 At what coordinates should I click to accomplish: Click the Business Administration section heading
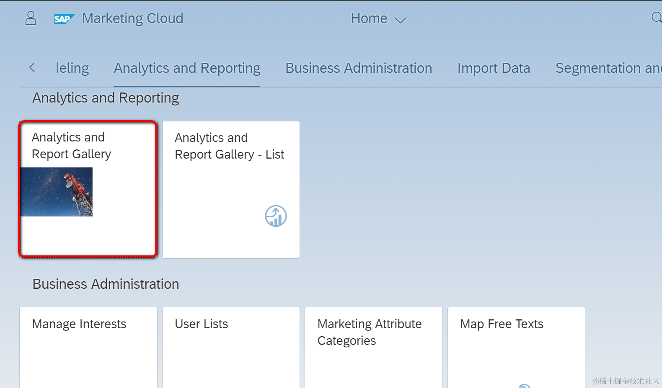coord(106,284)
